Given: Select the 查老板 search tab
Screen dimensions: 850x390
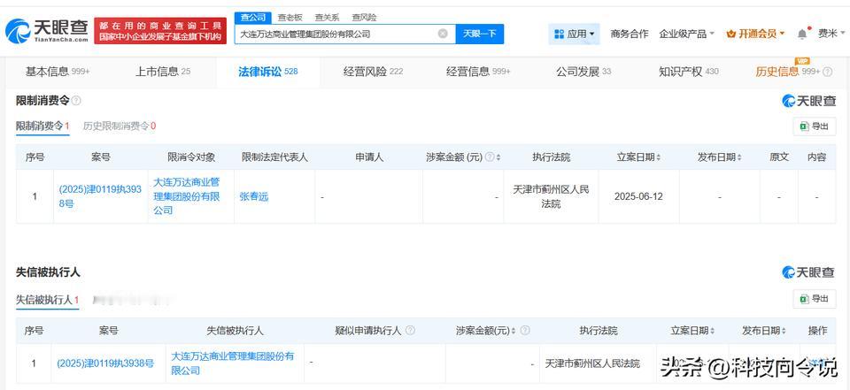Looking at the screenshot, I should point(290,18).
